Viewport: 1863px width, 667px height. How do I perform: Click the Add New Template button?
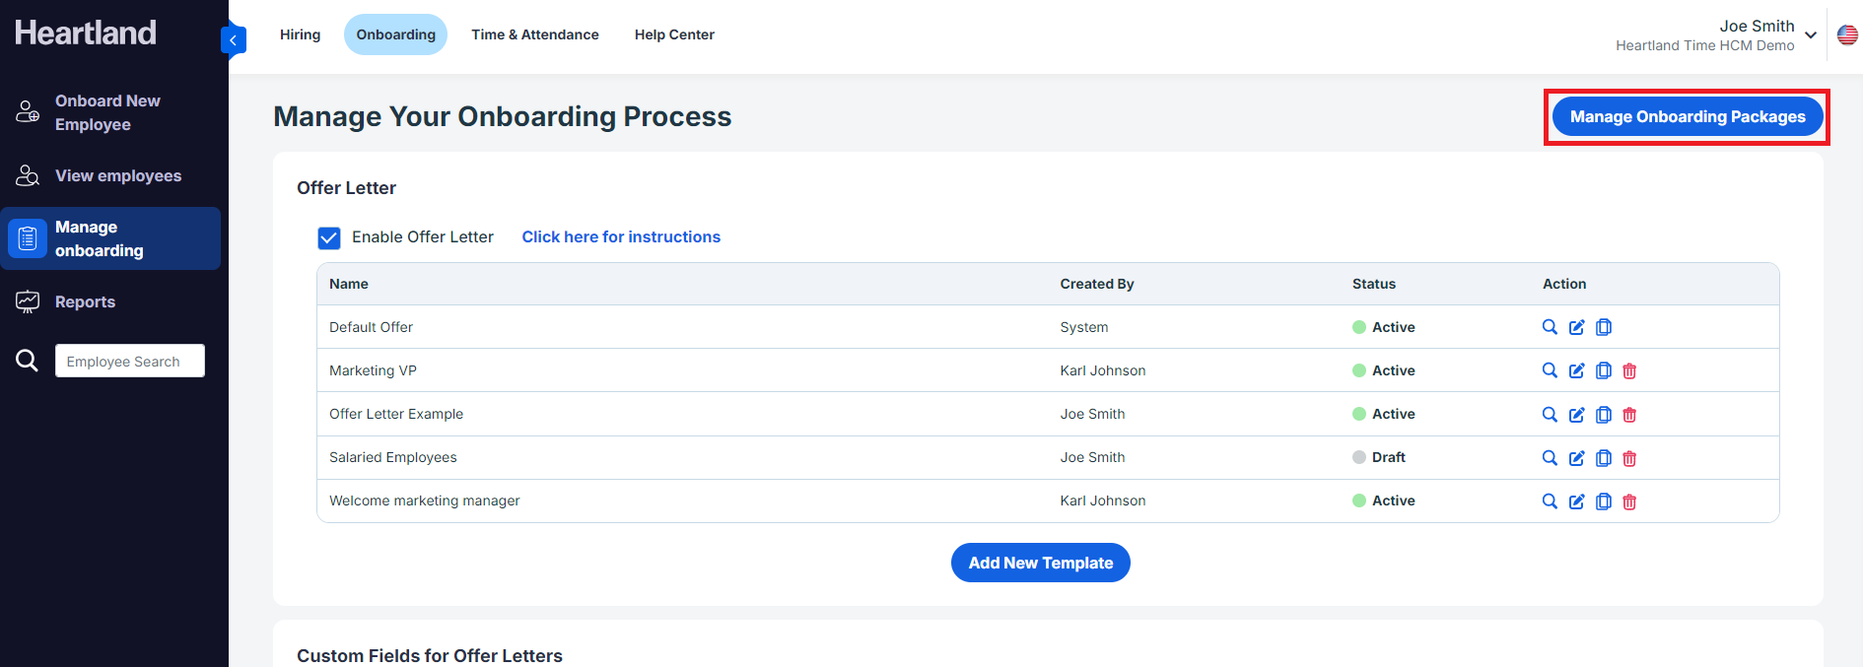[x=1040, y=563]
